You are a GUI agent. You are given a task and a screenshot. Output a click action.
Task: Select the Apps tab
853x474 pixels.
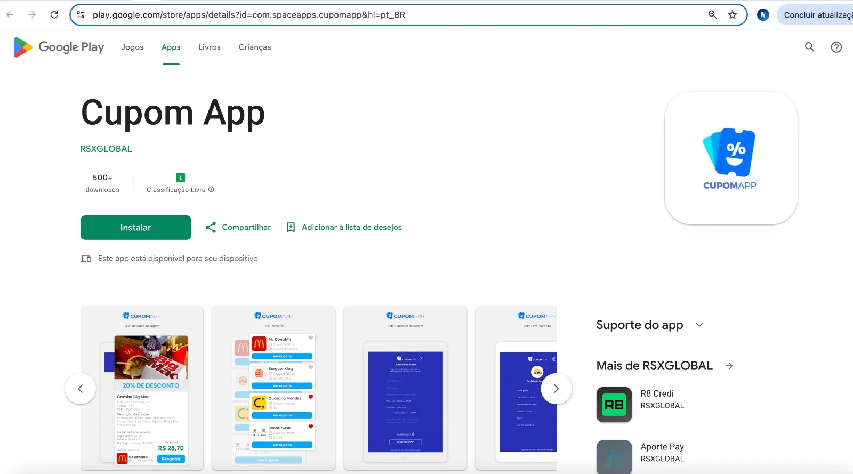pyautogui.click(x=171, y=47)
